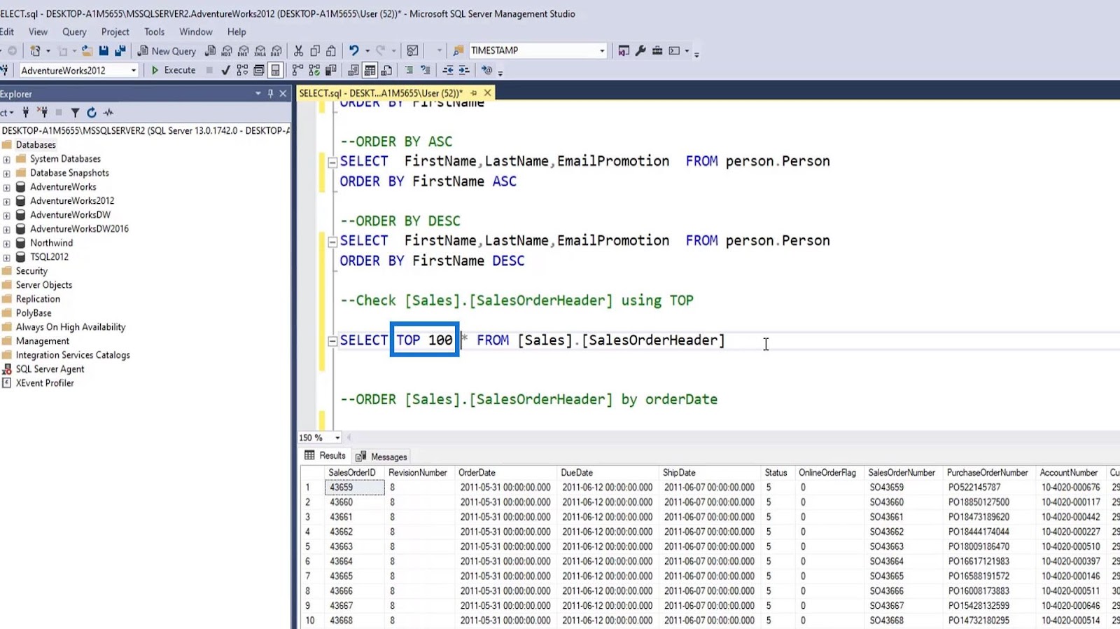
Task: Click Activity Monitor pulse icon
Action: (x=108, y=112)
